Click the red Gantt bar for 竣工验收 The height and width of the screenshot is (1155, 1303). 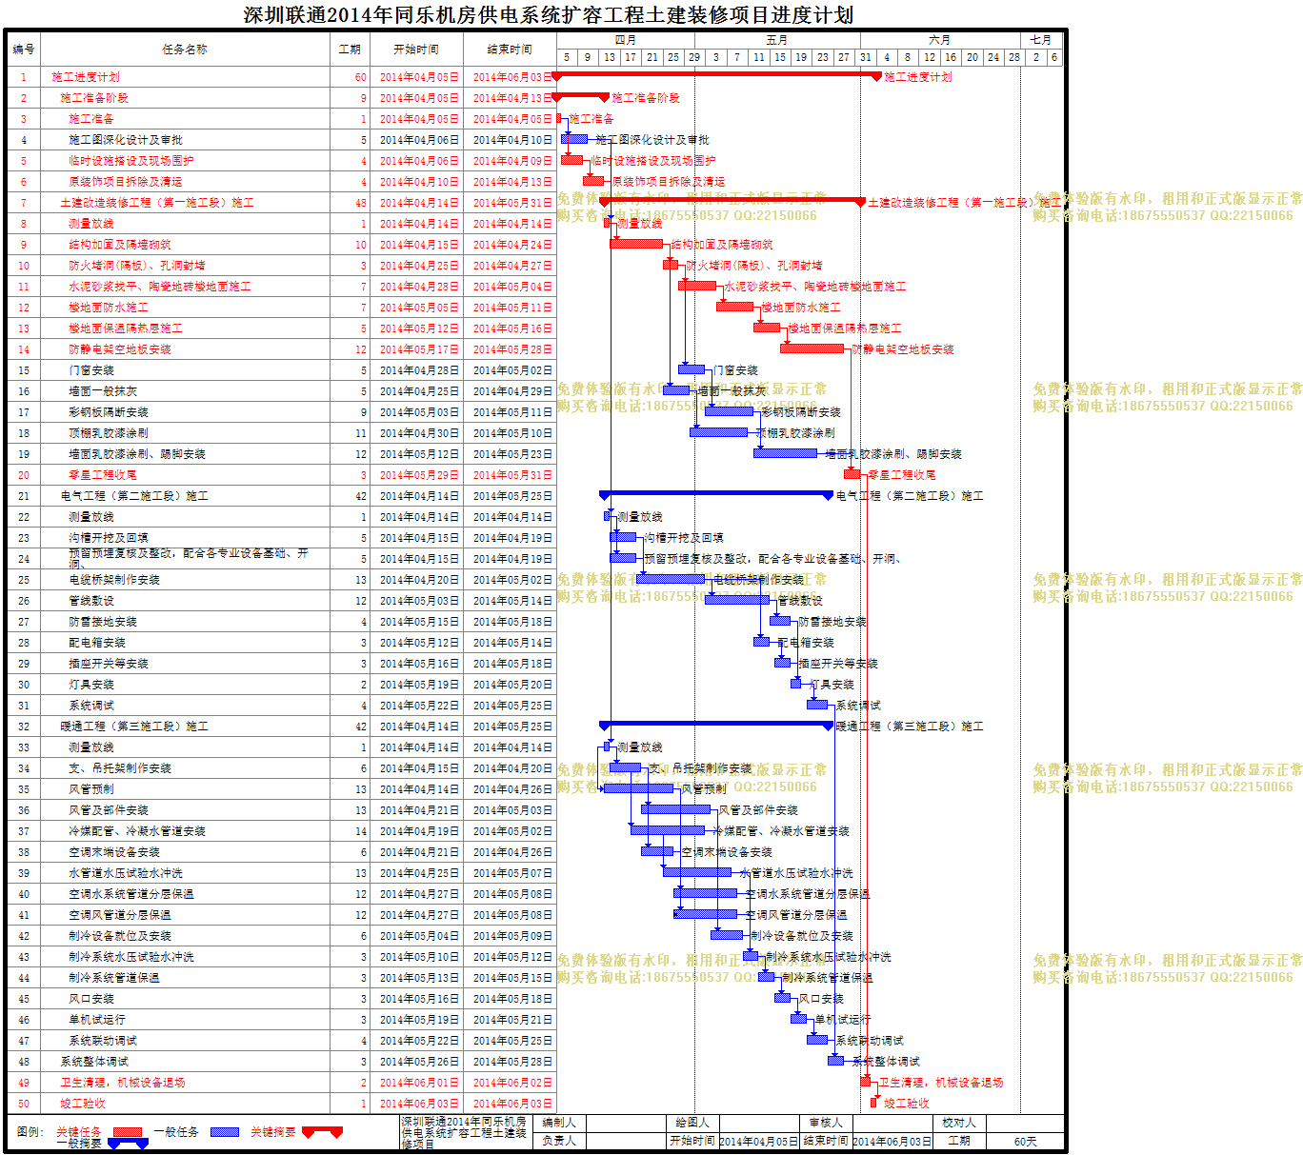[874, 1103]
